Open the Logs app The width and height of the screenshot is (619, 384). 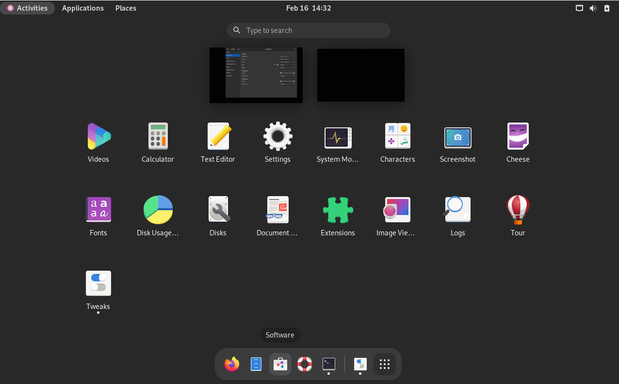point(458,210)
